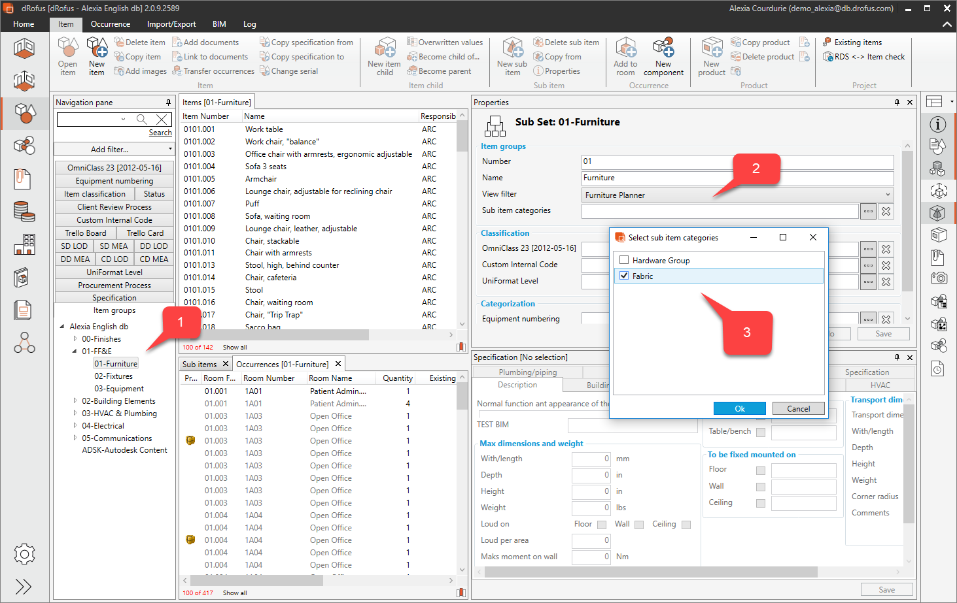Check the Hardware Group checkbox
The image size is (957, 603).
[624, 260]
